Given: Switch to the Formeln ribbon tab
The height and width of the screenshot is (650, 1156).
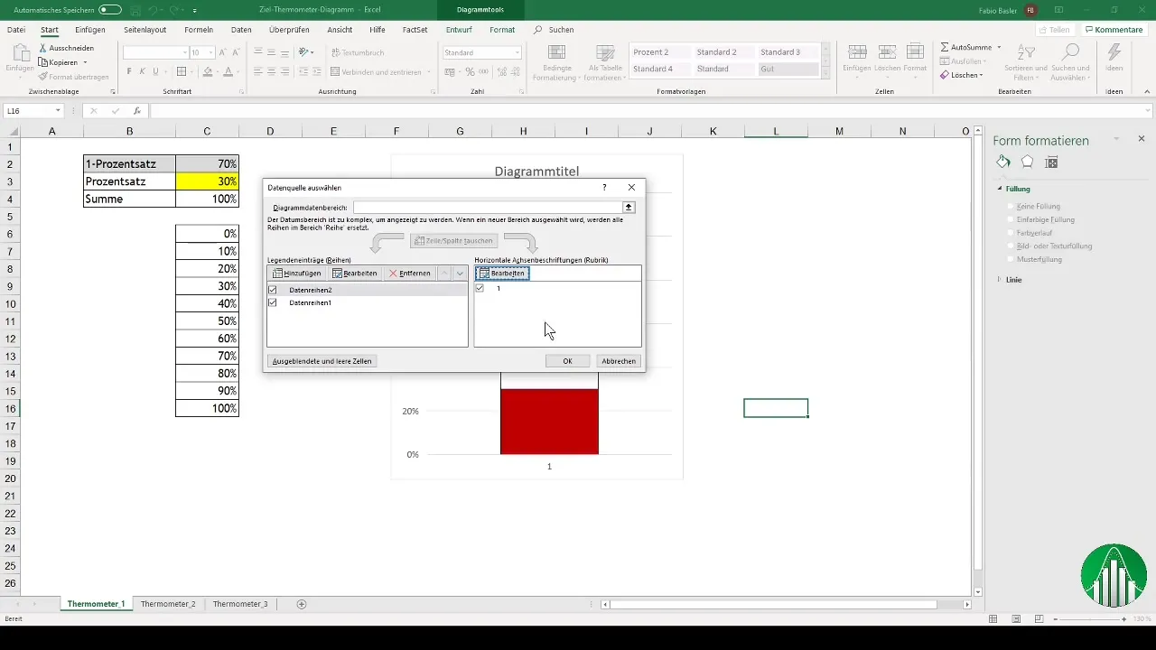Looking at the screenshot, I should (199, 30).
